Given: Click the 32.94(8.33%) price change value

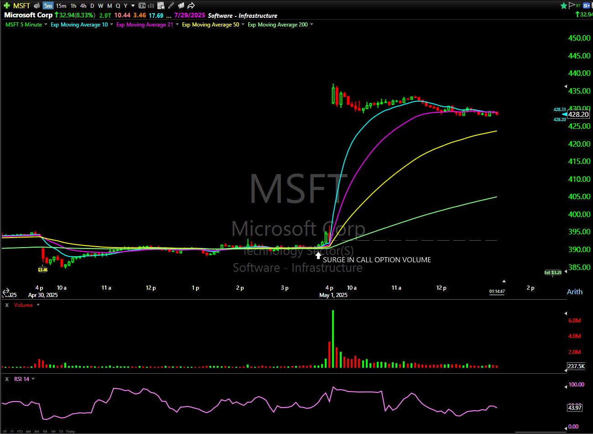Looking at the screenshot, I should click(x=77, y=15).
